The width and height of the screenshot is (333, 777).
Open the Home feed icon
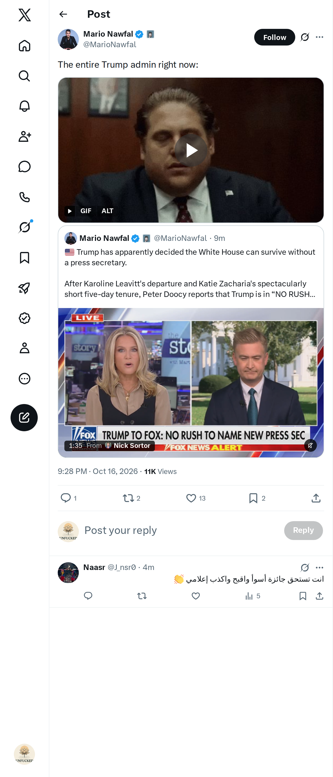pyautogui.click(x=24, y=46)
